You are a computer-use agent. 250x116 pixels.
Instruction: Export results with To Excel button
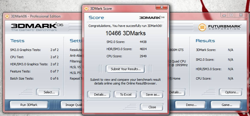(x=126, y=95)
